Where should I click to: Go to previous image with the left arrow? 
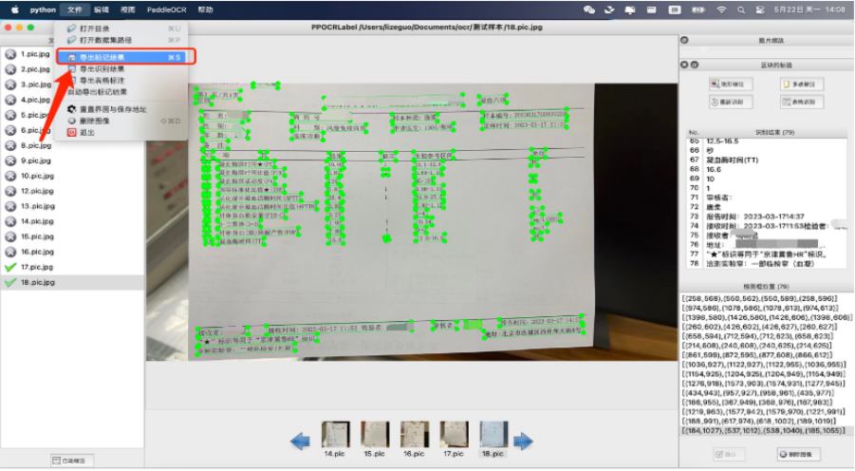[301, 441]
